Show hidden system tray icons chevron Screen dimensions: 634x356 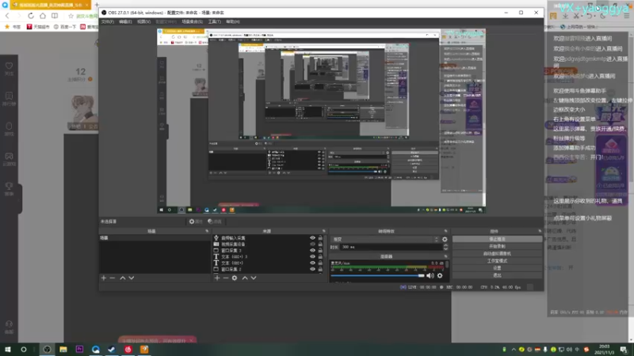pos(514,350)
